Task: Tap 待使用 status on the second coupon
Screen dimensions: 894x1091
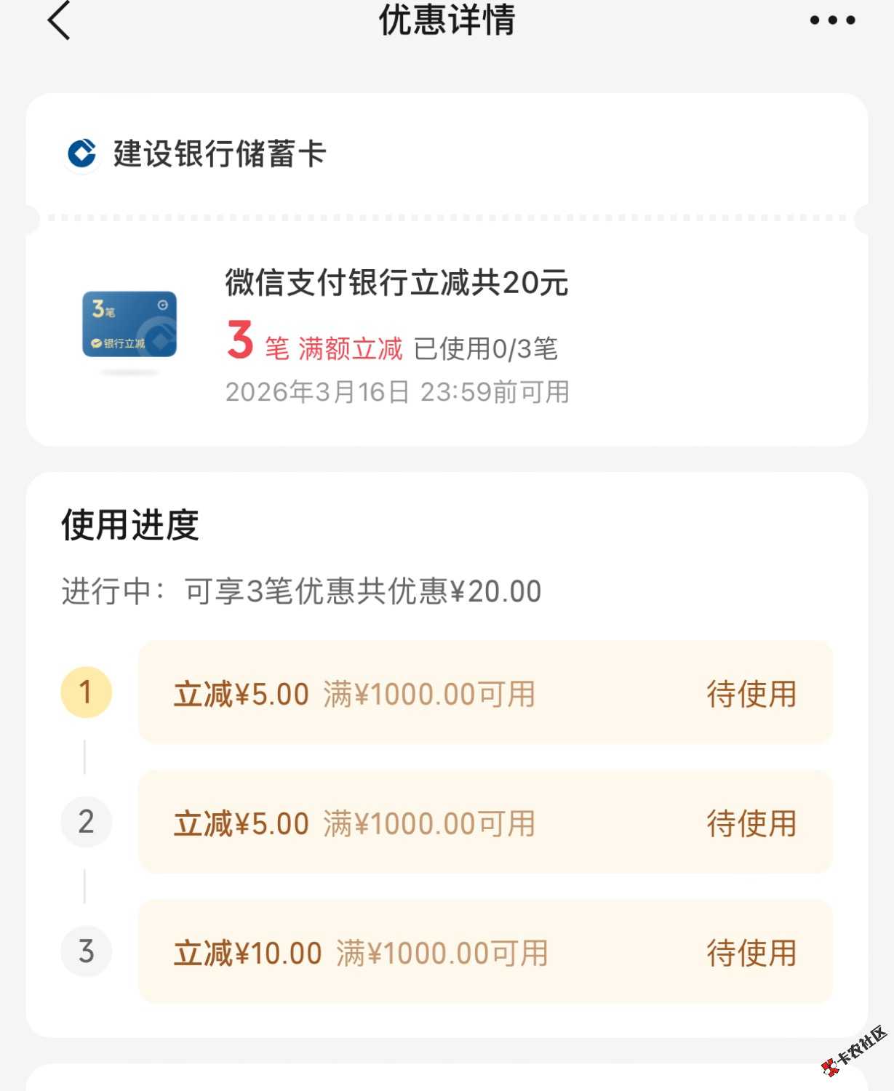Action: tap(751, 823)
